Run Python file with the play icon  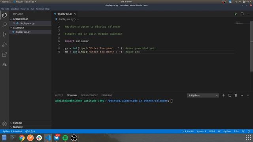(236, 14)
